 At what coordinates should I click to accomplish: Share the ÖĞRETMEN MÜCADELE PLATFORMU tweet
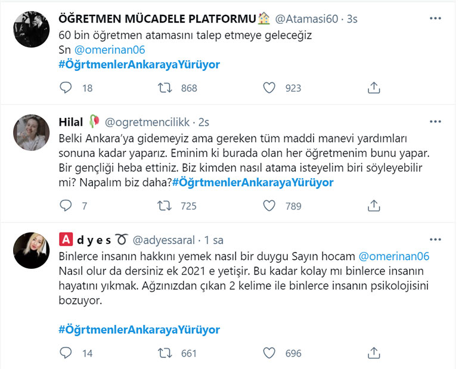(x=374, y=88)
